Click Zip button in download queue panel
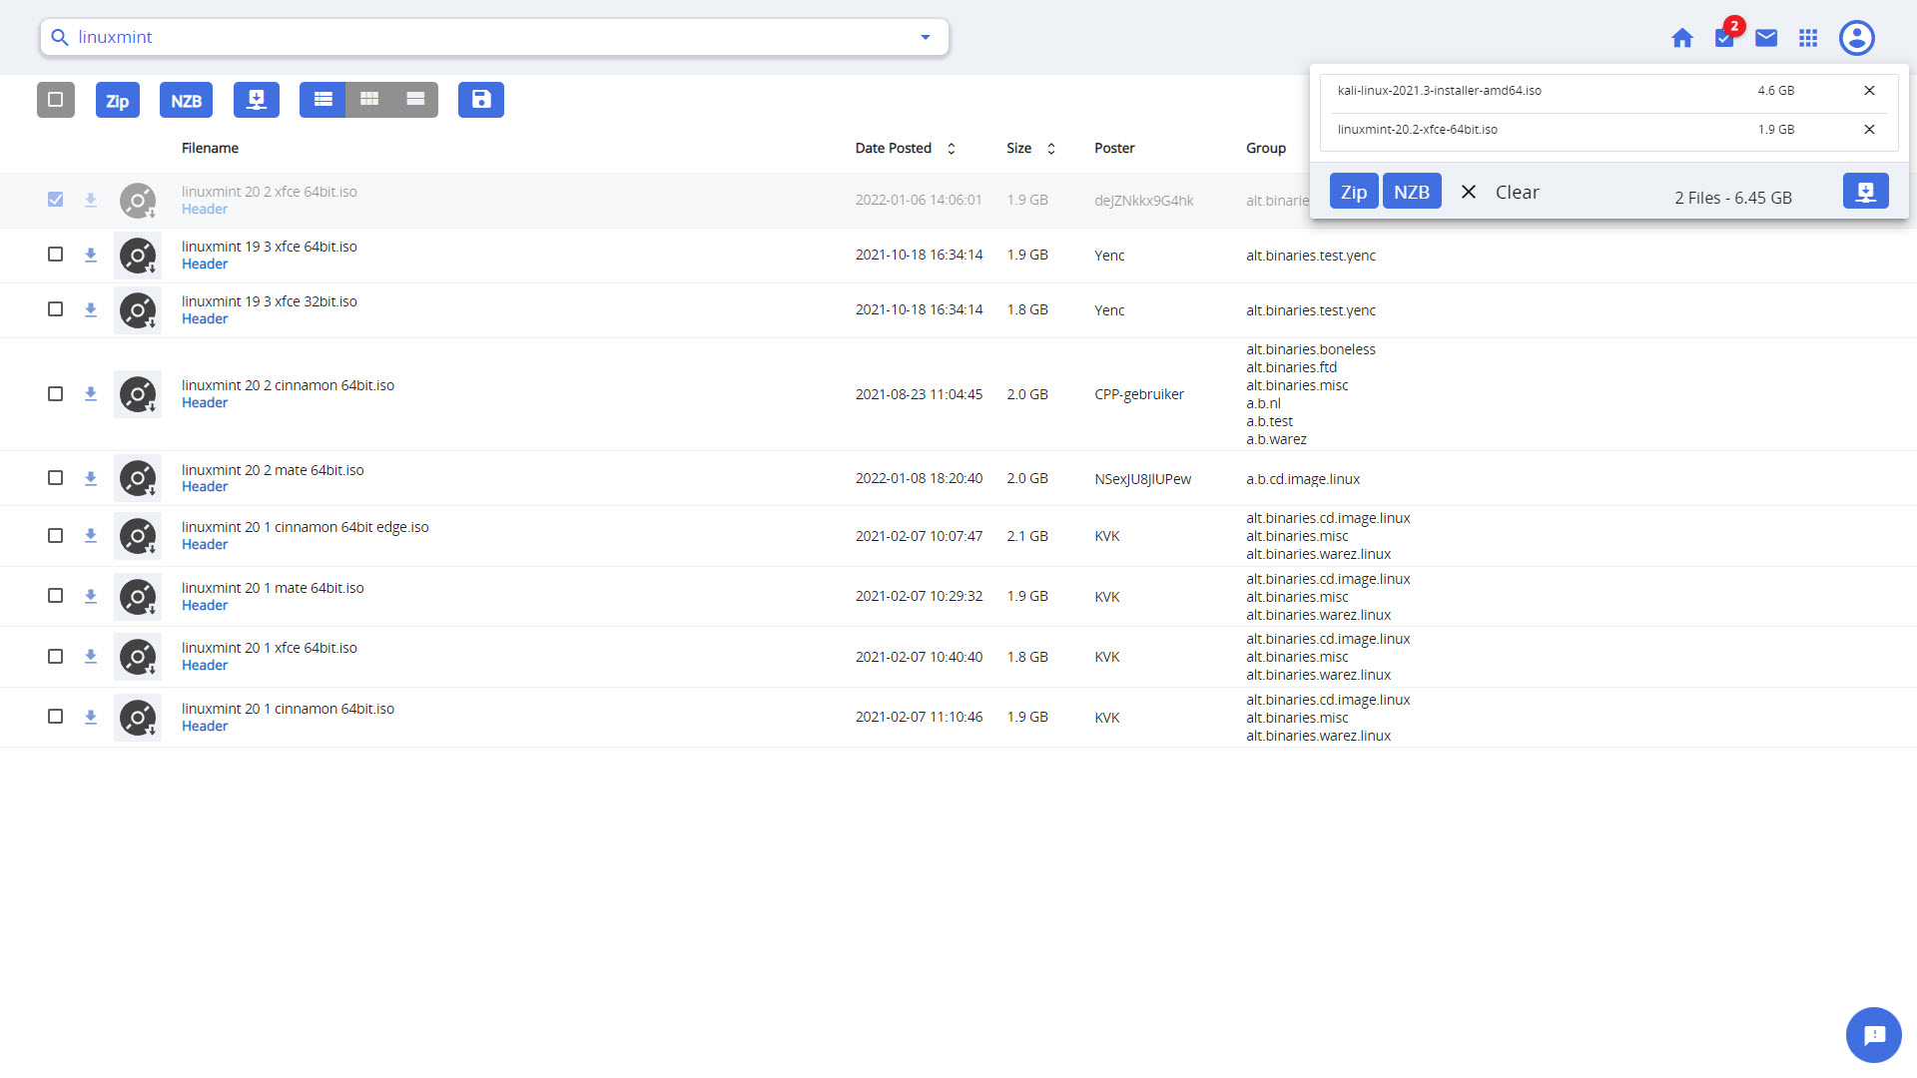This screenshot has height=1078, width=1917. 1354,192
